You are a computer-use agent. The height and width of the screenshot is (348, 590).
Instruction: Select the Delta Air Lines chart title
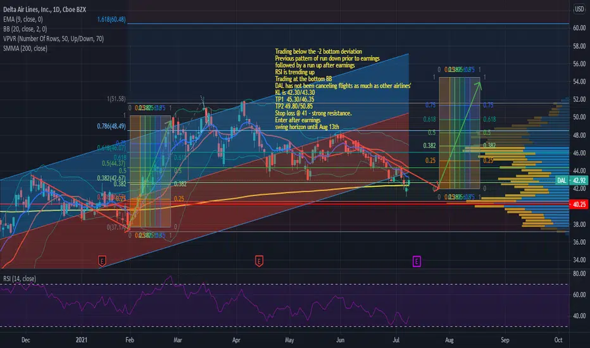coord(44,9)
